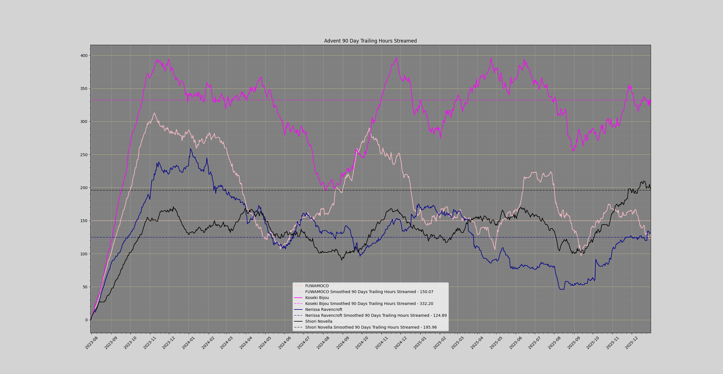Click the 2025-01 x-axis tick label
This screenshot has height=374, width=723.
[420, 343]
